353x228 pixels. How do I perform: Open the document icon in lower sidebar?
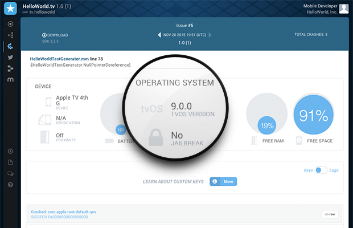point(10,162)
